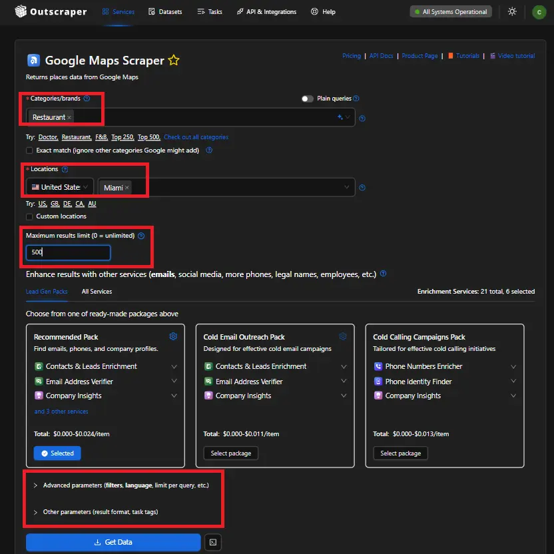Select package for Cold Email Outreach Pack
Screen dimensions: 554x554
tap(230, 453)
